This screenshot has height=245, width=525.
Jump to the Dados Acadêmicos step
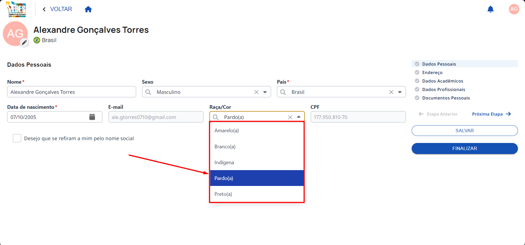click(x=443, y=81)
